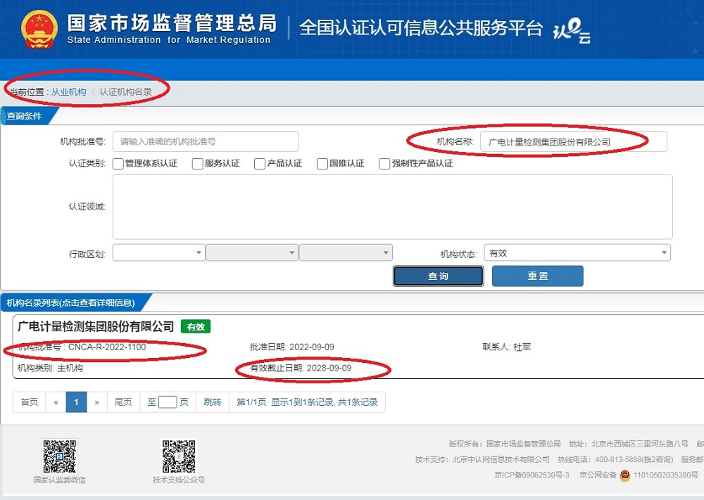The image size is (704, 500).
Task: Select the 产品认证 checkbox
Action: 260,164
